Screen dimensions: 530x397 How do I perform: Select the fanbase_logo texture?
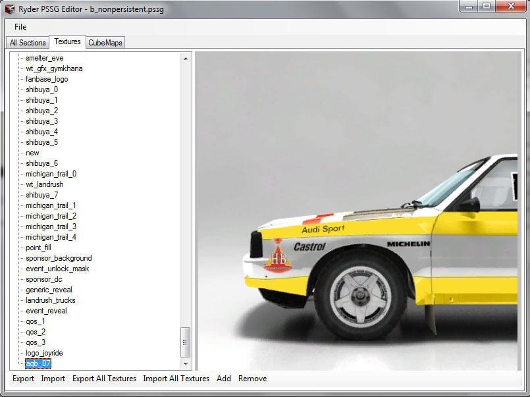click(47, 79)
